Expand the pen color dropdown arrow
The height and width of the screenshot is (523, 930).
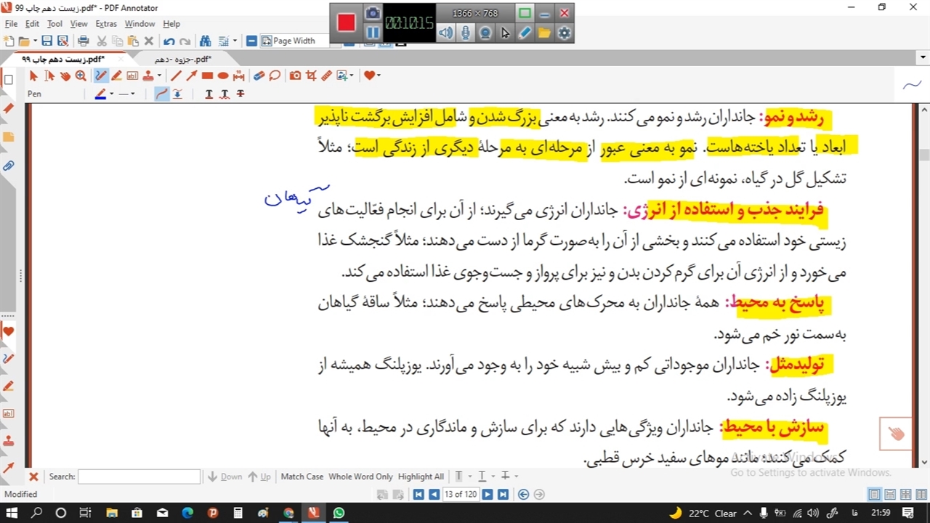point(111,94)
